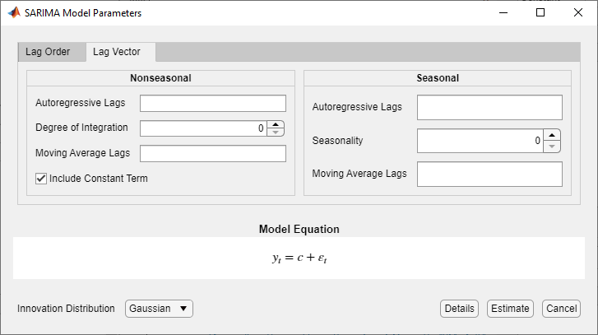Switch to the Lag Order tab

(x=48, y=52)
